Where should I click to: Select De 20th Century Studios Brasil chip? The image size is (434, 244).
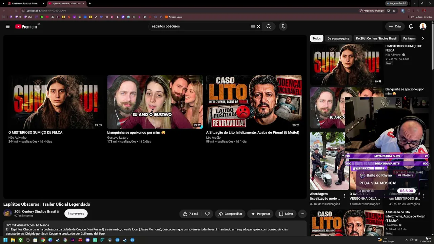(376, 38)
